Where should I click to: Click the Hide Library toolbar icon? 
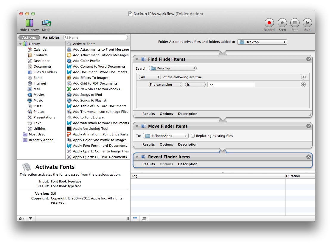[29, 23]
